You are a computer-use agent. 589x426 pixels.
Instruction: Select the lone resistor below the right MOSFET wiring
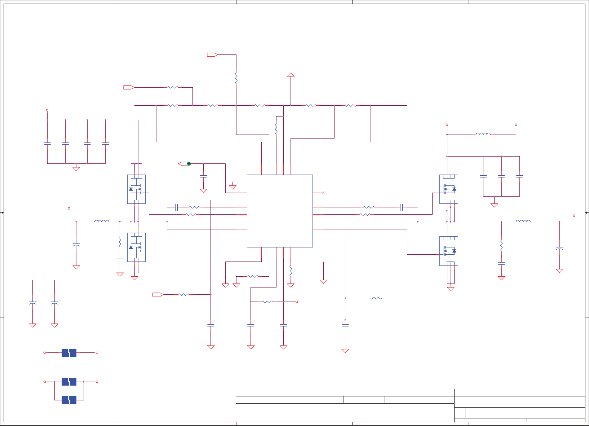tap(376, 298)
